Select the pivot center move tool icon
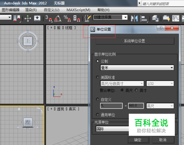Viewport: 184px width, 145px height. 28,18
